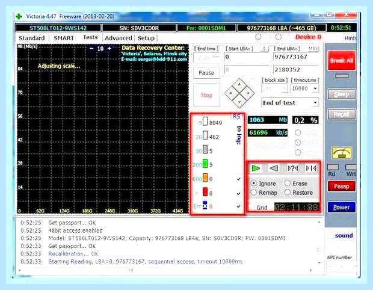Decrease graph scale with minus sign
The height and width of the screenshot is (290, 373).
pyautogui.click(x=91, y=48)
